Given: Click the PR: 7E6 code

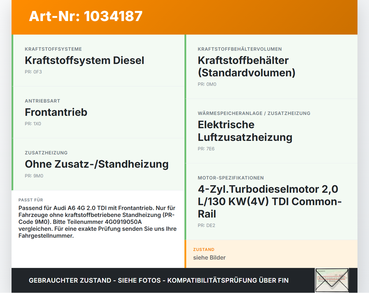Looking at the screenshot, I should pos(206,149).
